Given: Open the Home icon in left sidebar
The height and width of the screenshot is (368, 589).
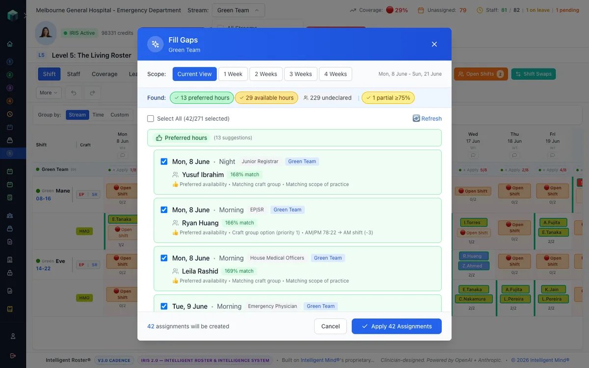Looking at the screenshot, I should 10,44.
